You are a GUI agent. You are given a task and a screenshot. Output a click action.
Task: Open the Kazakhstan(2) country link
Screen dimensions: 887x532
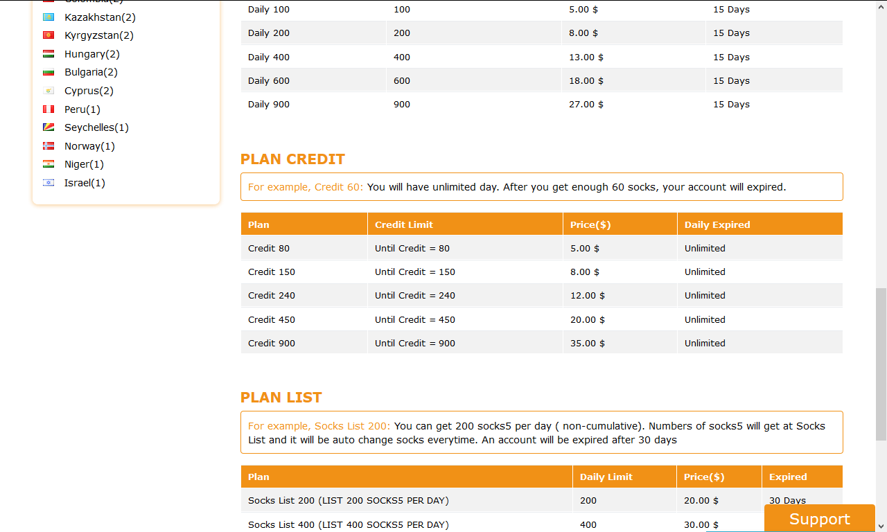pos(100,17)
